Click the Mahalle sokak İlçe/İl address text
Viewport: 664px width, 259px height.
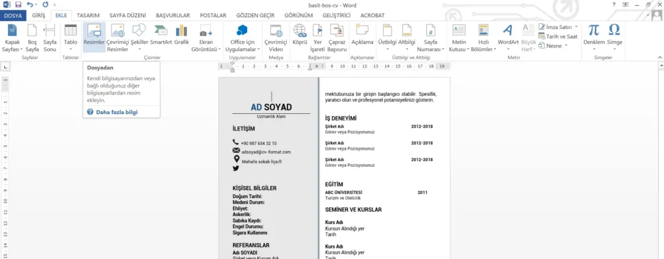tap(262, 162)
